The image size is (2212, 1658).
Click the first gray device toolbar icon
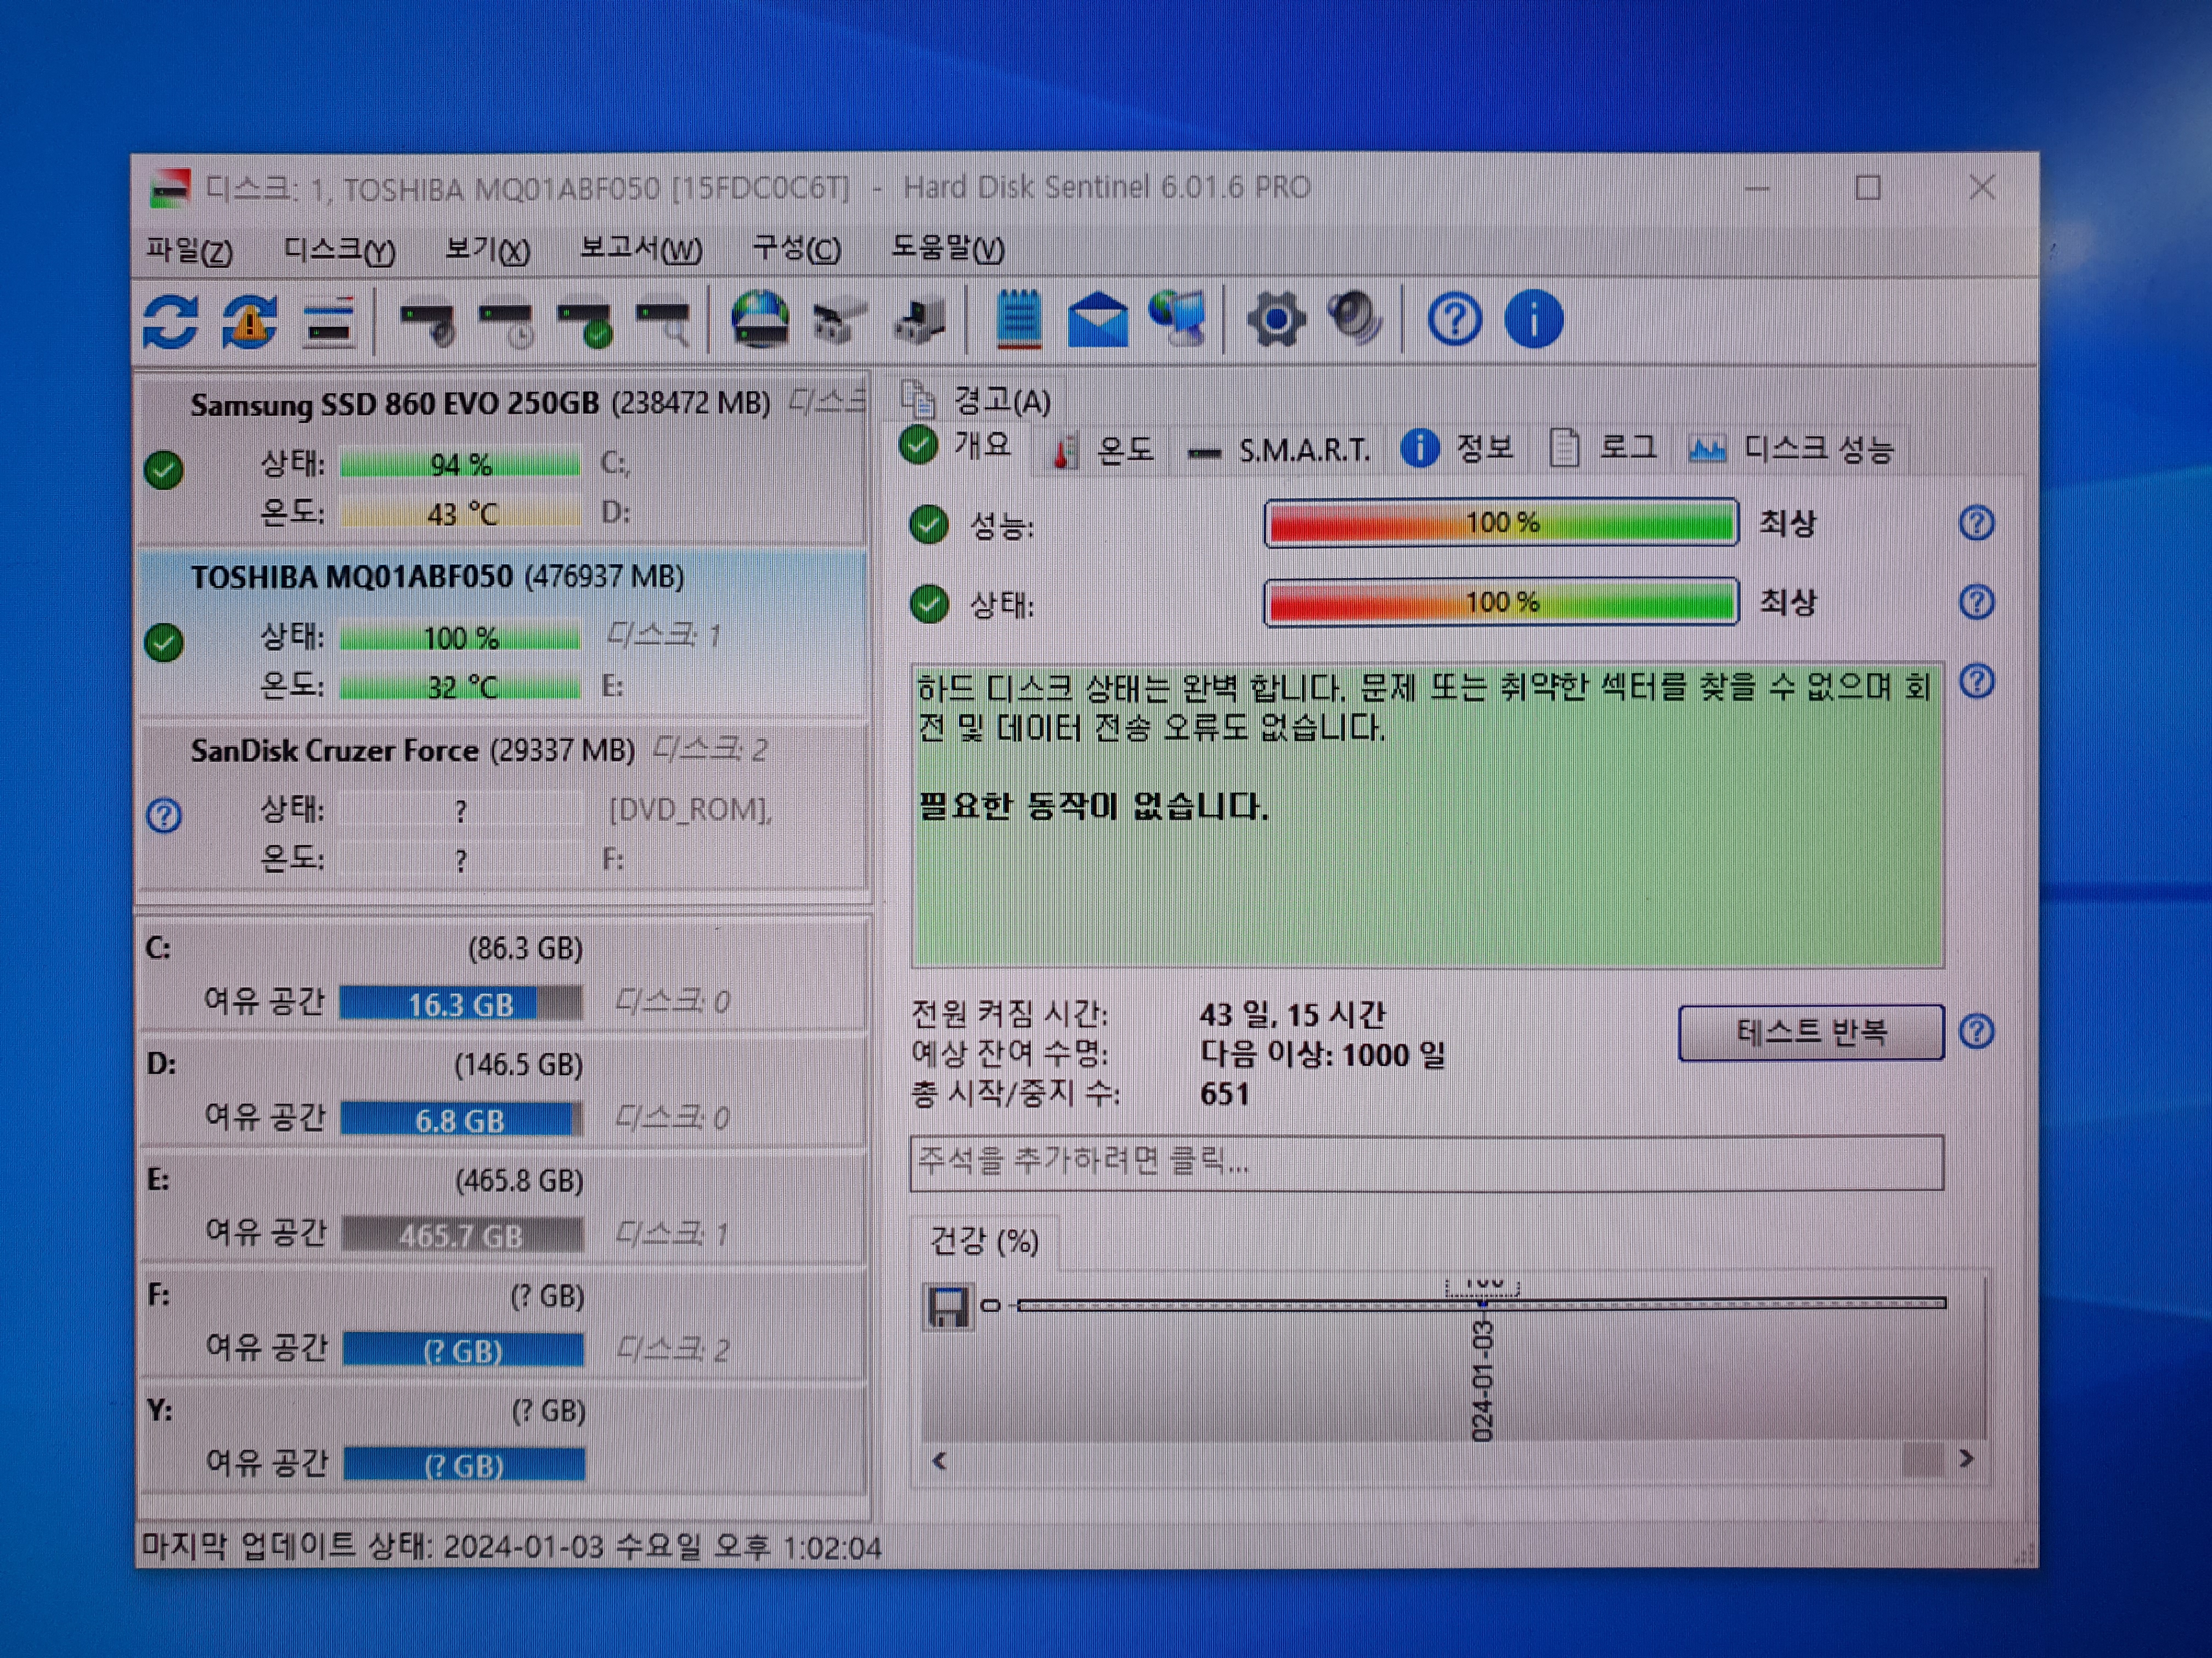tap(838, 322)
